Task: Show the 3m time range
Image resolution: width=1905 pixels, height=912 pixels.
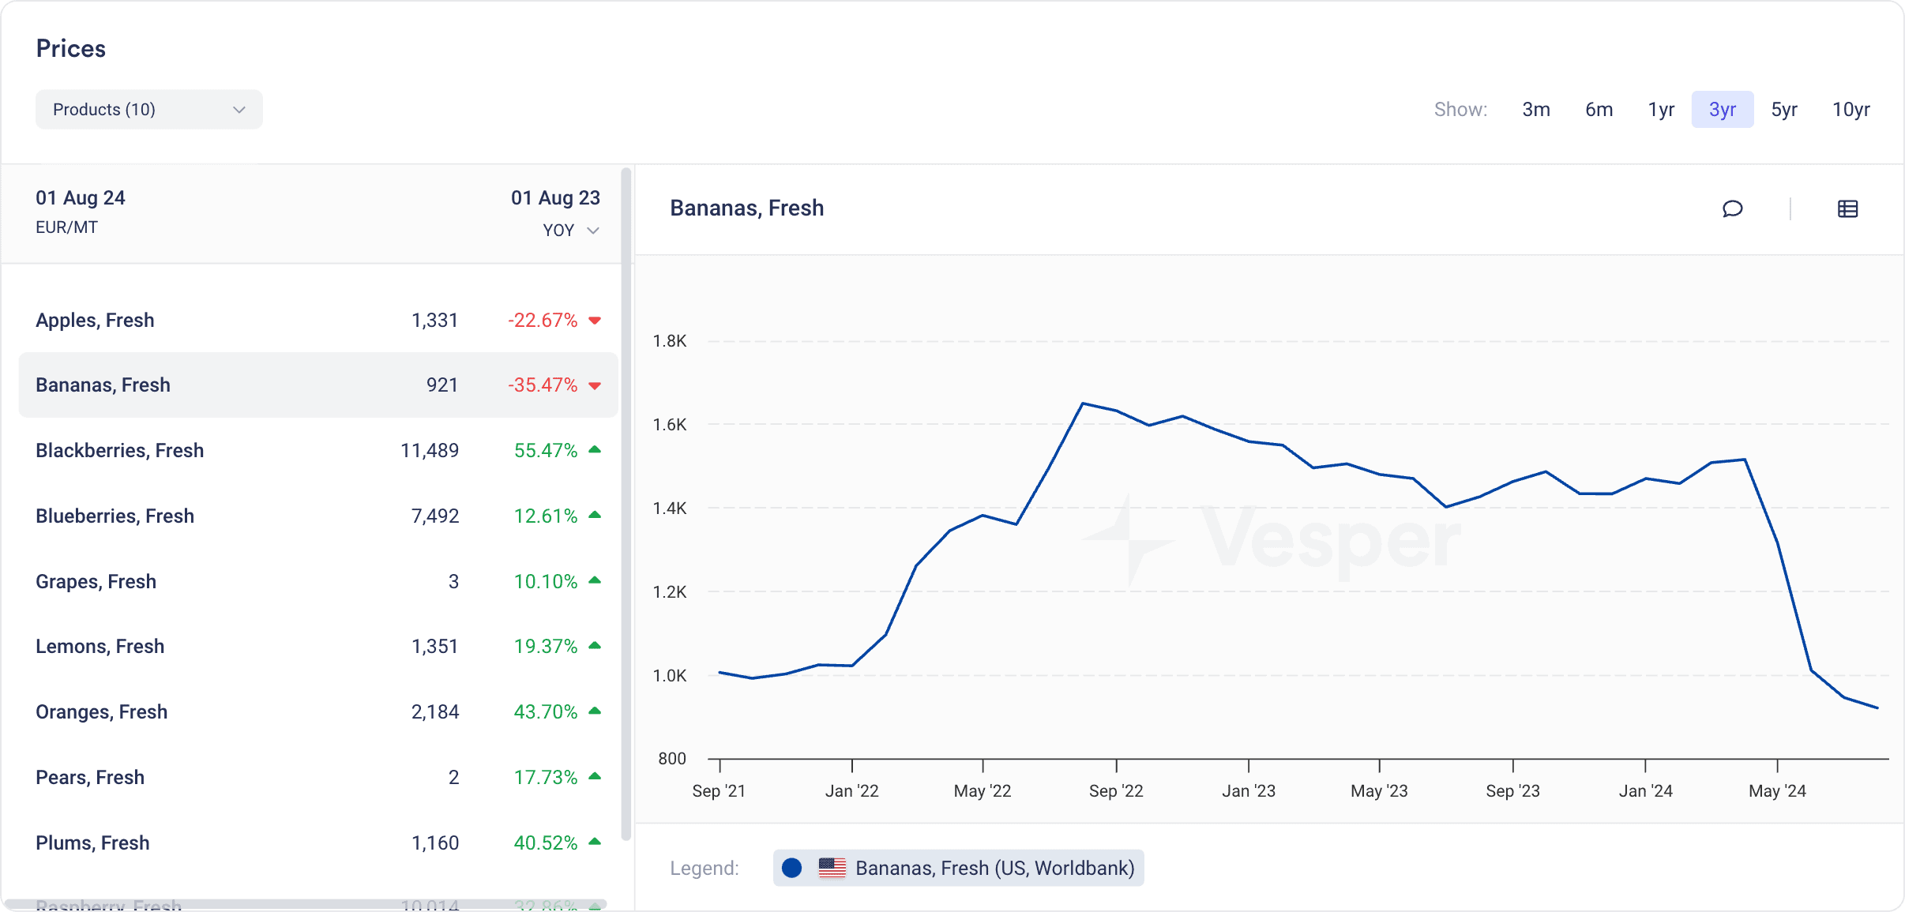Action: (x=1536, y=110)
